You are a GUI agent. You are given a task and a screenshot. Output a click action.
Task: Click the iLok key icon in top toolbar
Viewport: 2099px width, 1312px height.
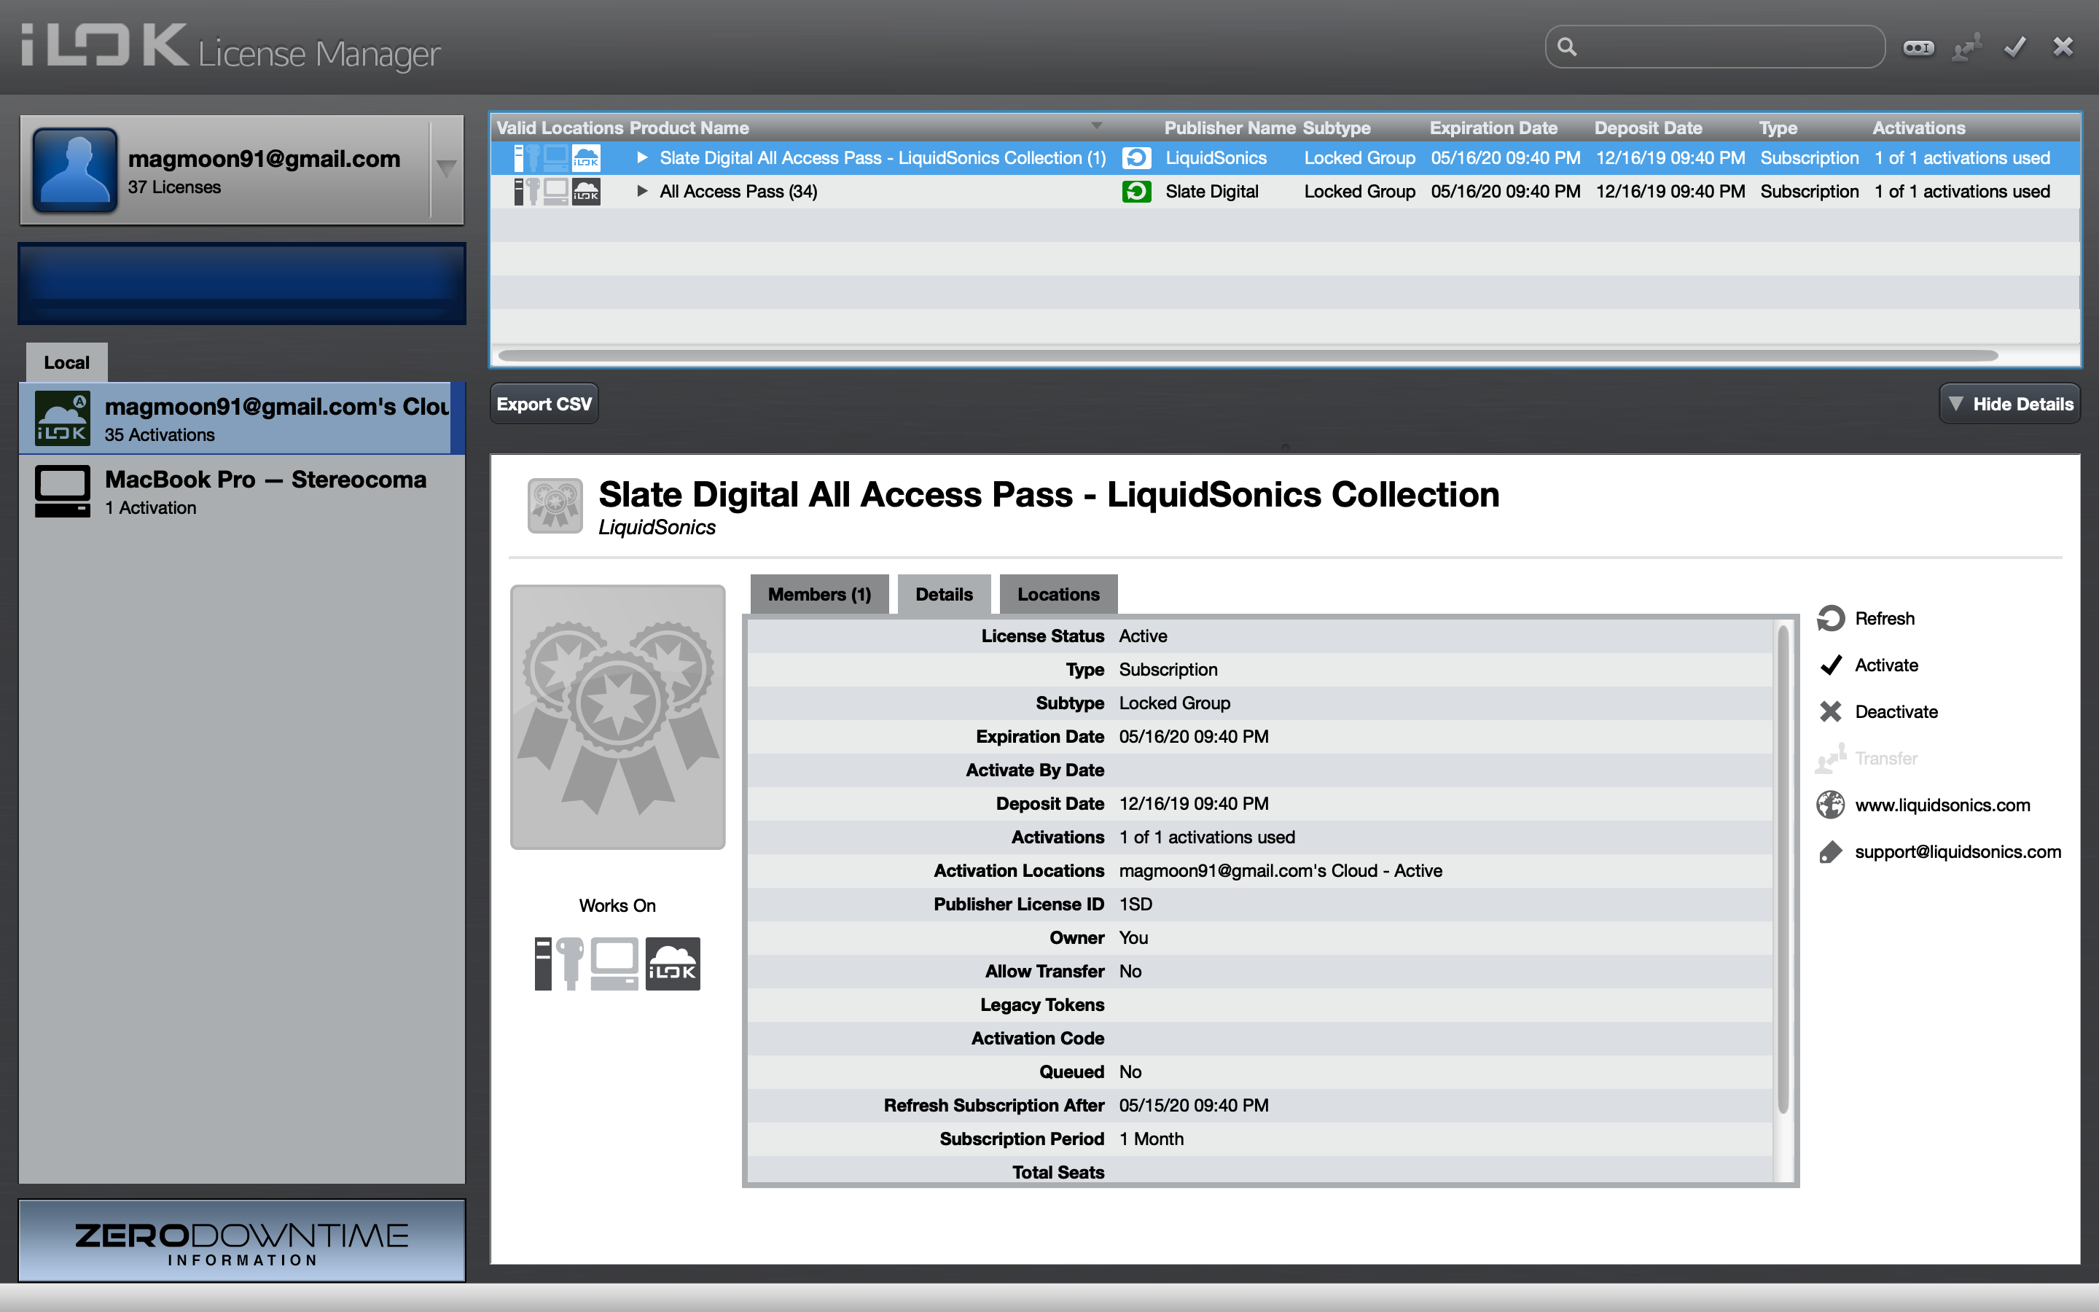[x=1918, y=47]
